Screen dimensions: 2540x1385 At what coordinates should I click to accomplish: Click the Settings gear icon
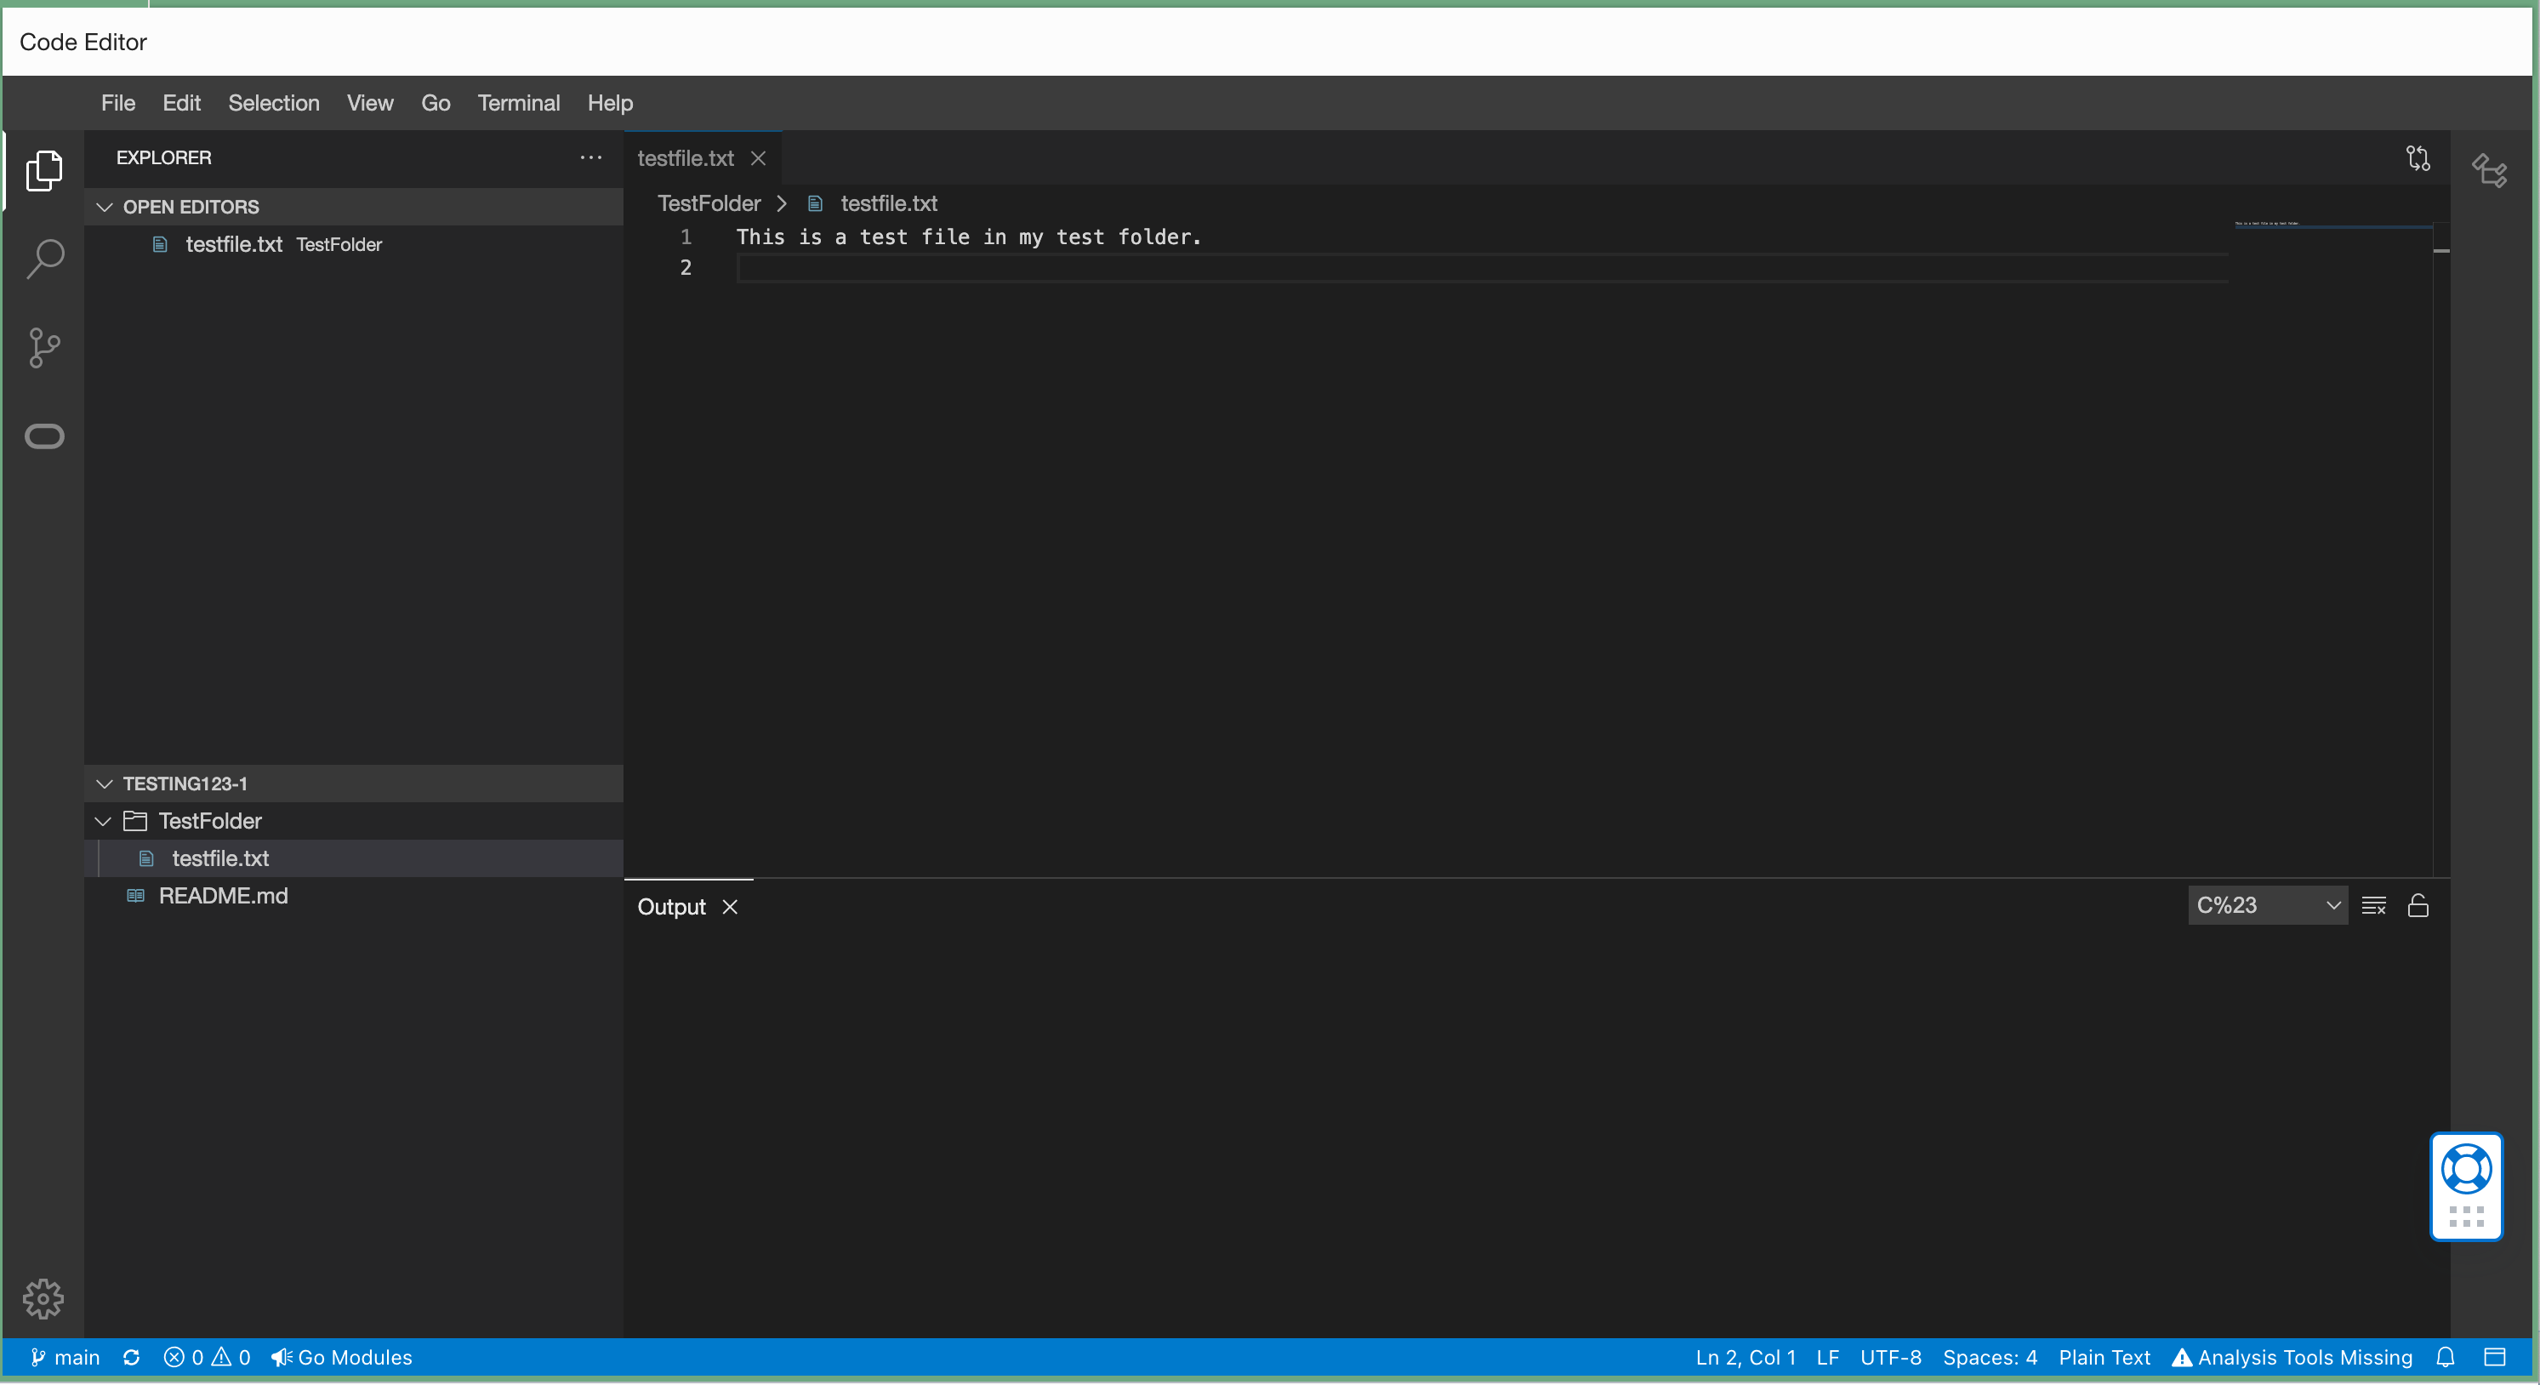[x=44, y=1300]
